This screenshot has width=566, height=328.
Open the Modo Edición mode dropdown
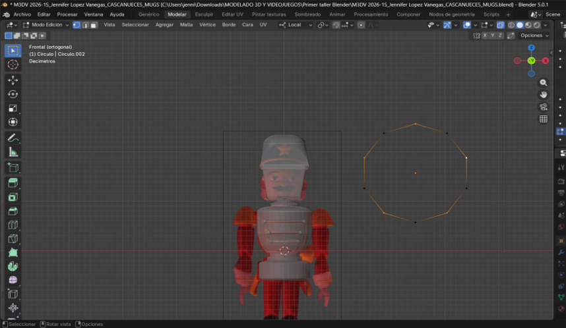pyautogui.click(x=46, y=25)
